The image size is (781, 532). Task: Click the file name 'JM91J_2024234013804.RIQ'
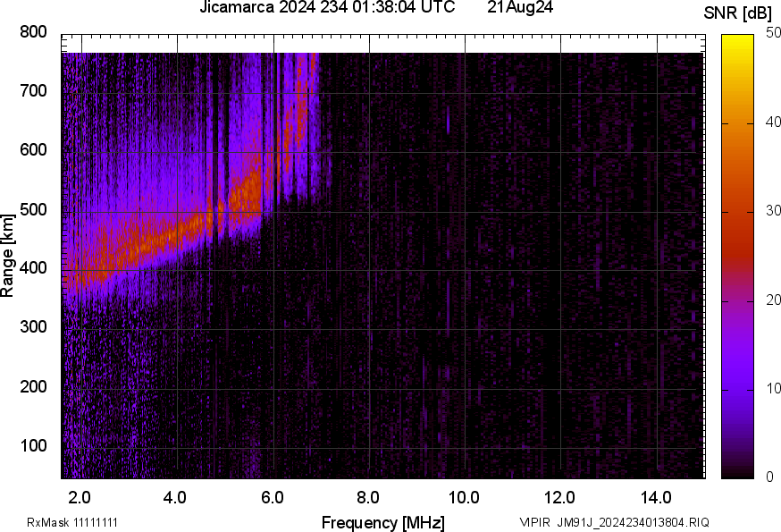[633, 522]
